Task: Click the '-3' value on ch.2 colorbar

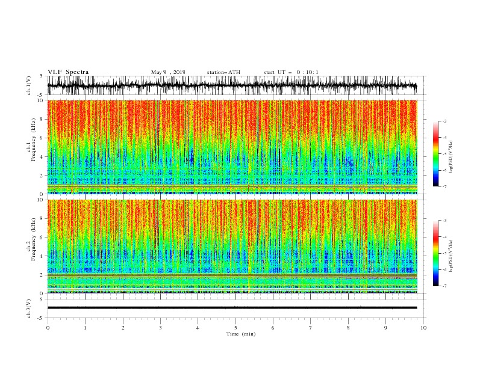Action: [x=444, y=221]
